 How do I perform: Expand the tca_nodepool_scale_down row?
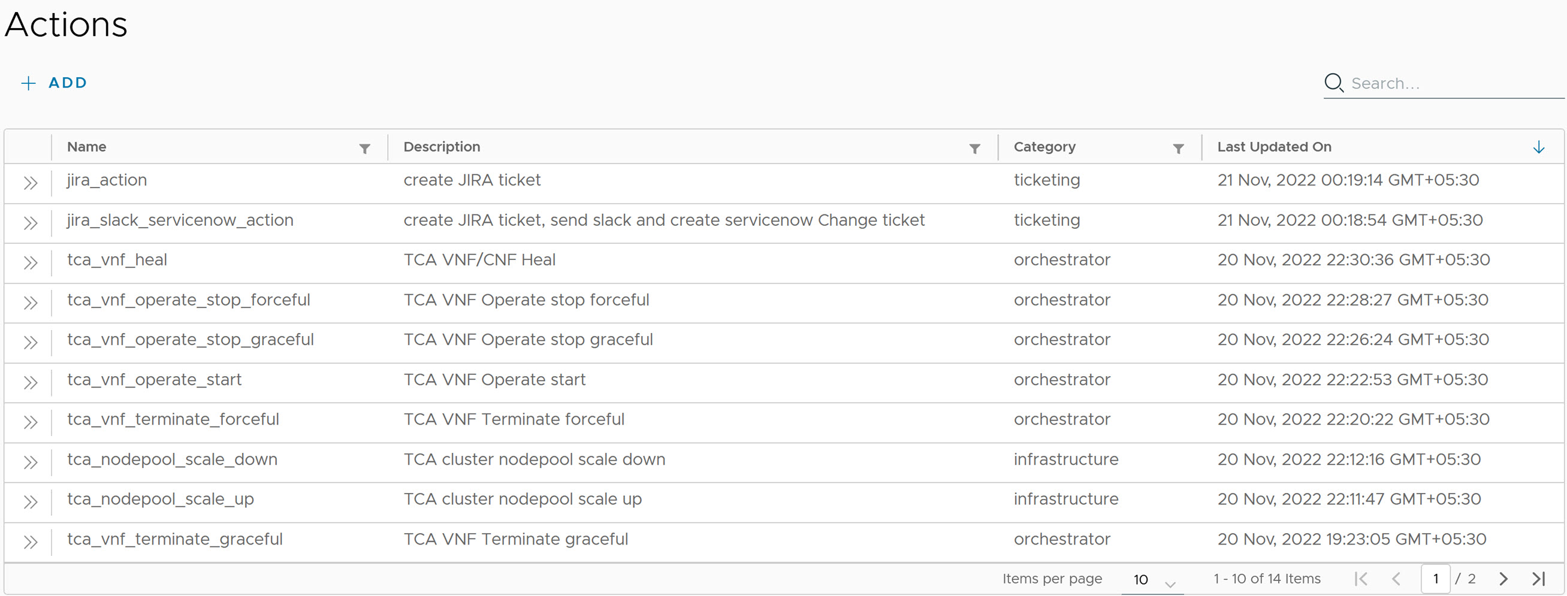[x=31, y=462]
